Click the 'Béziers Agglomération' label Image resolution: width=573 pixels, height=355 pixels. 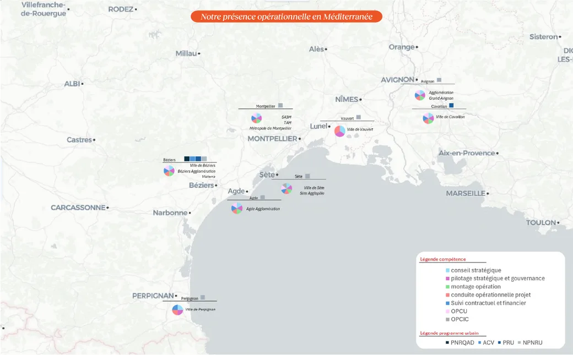pos(197,171)
